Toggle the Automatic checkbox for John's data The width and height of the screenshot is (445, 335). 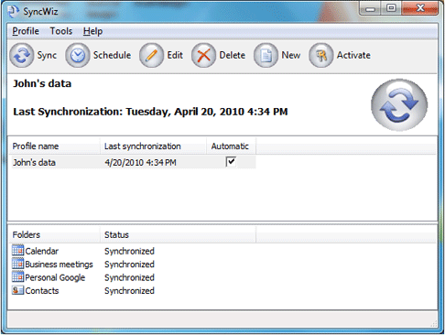(x=231, y=161)
